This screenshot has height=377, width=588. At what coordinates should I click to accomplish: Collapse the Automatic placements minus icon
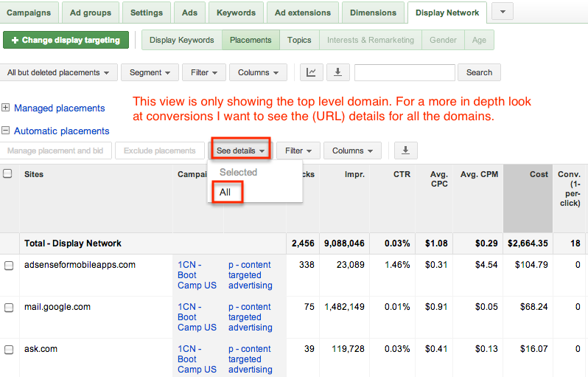[x=5, y=131]
